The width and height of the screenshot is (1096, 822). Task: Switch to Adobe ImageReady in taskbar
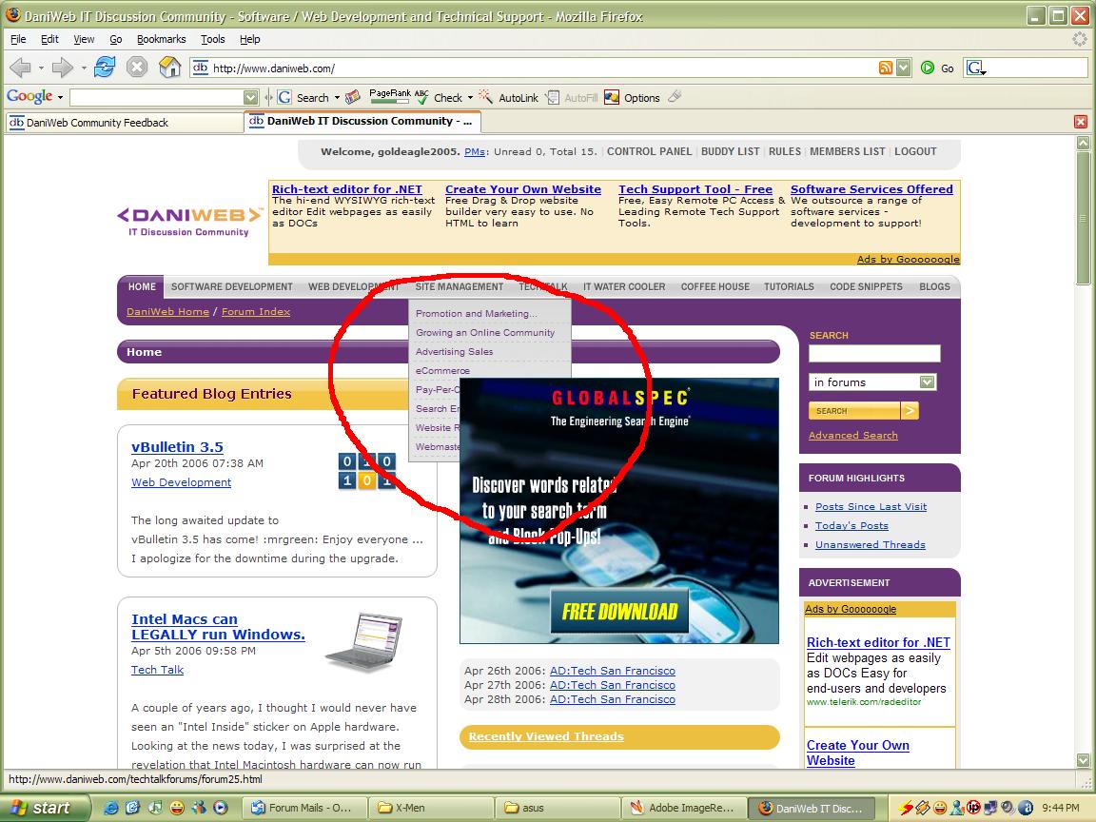[683, 808]
